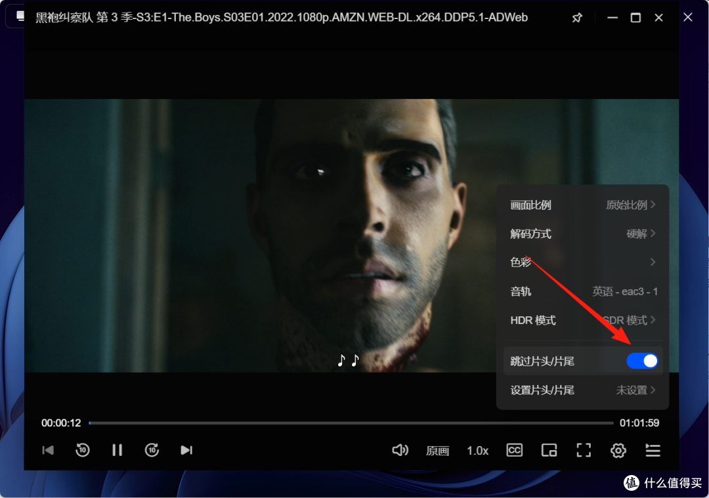This screenshot has width=709, height=498.
Task: Pin the player window on top
Action: click(x=577, y=18)
